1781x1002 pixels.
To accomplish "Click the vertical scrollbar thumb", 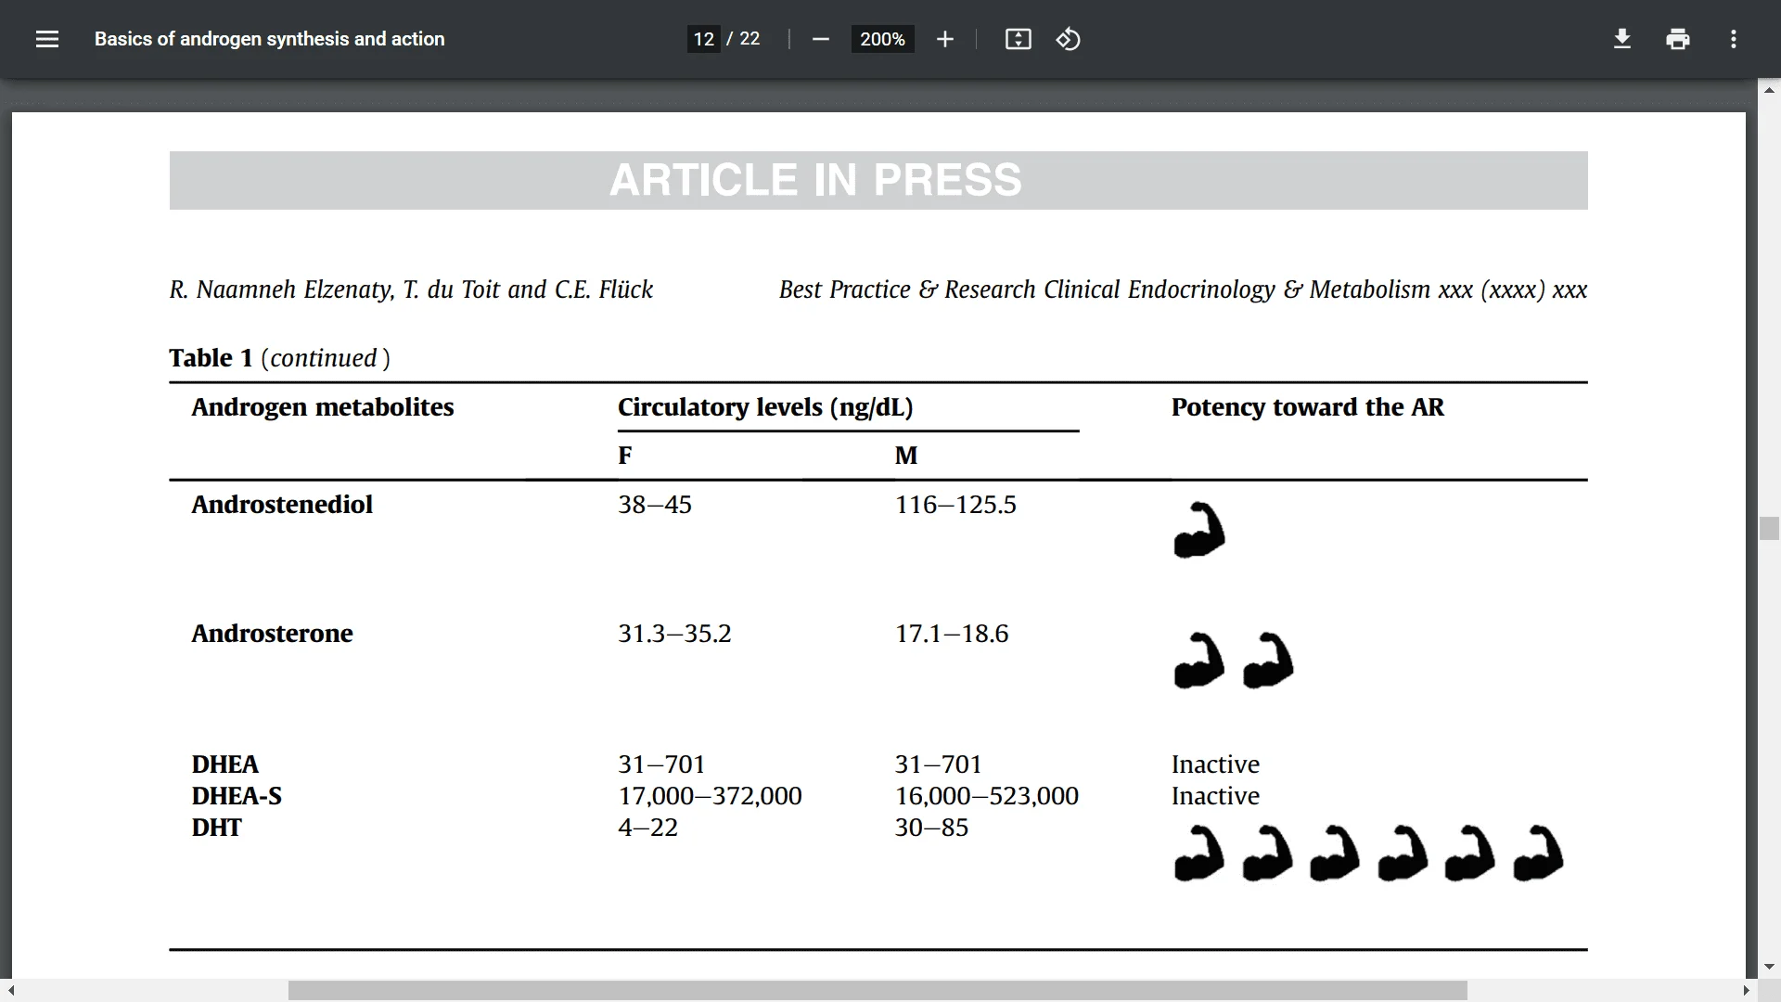I will (x=1769, y=529).
